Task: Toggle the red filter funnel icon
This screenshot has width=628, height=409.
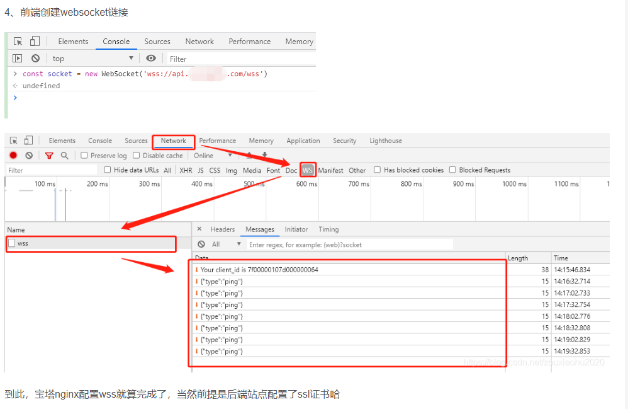Action: [x=49, y=156]
